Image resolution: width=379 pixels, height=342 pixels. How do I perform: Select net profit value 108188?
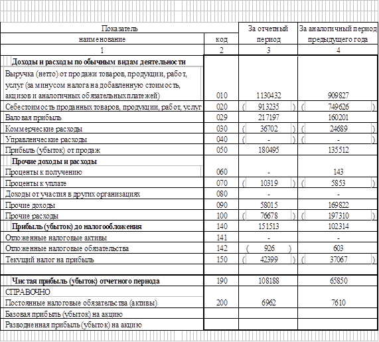[x=268, y=280]
